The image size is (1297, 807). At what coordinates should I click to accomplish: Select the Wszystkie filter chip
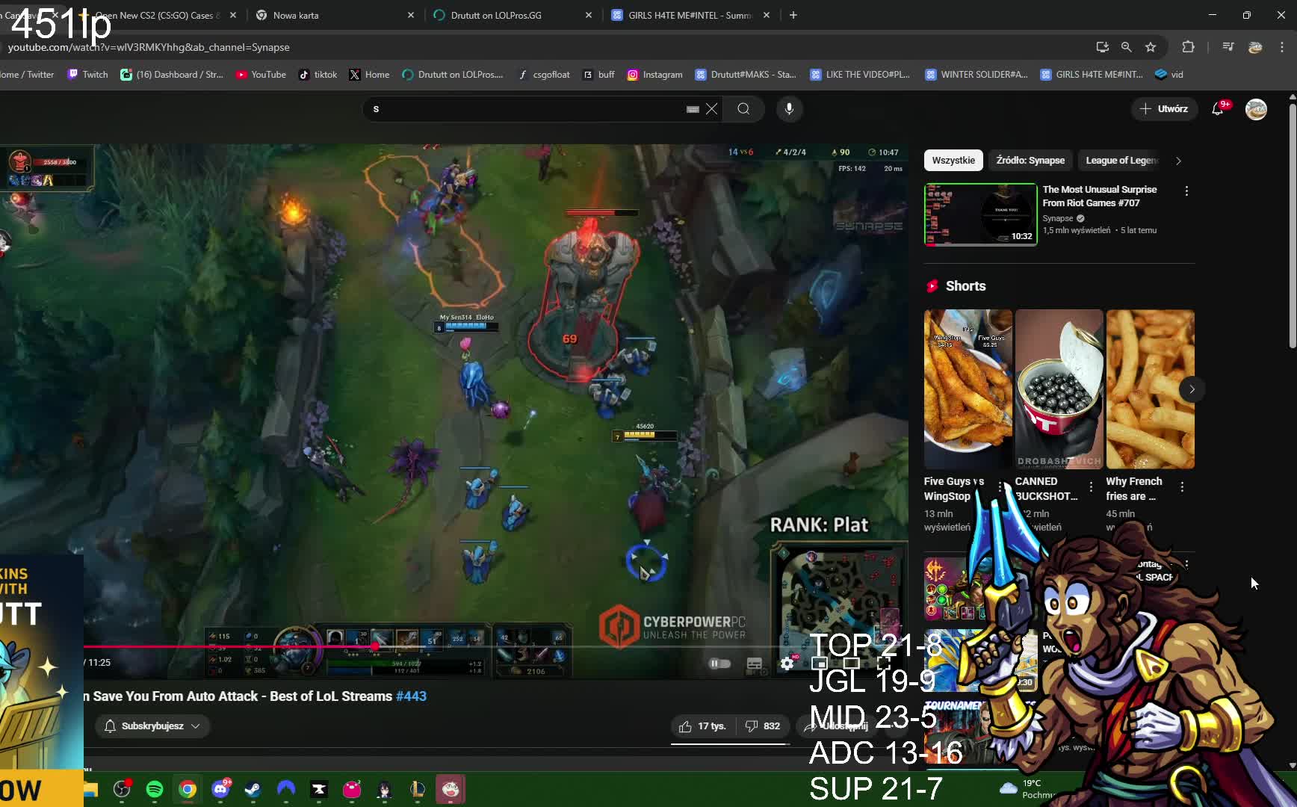[953, 160]
